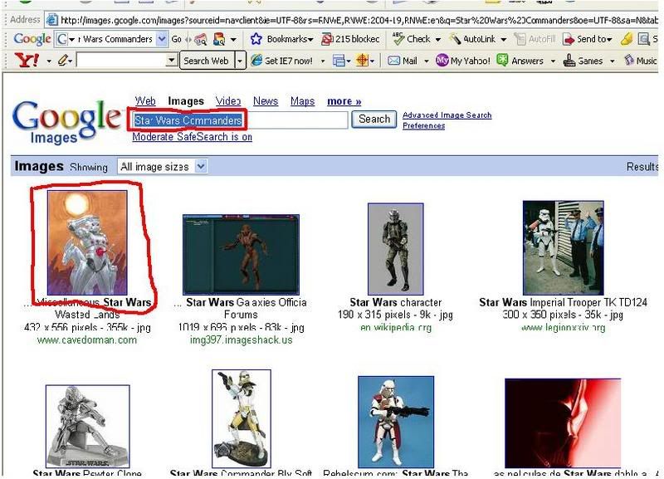Open the Preferences link

pyautogui.click(x=423, y=126)
